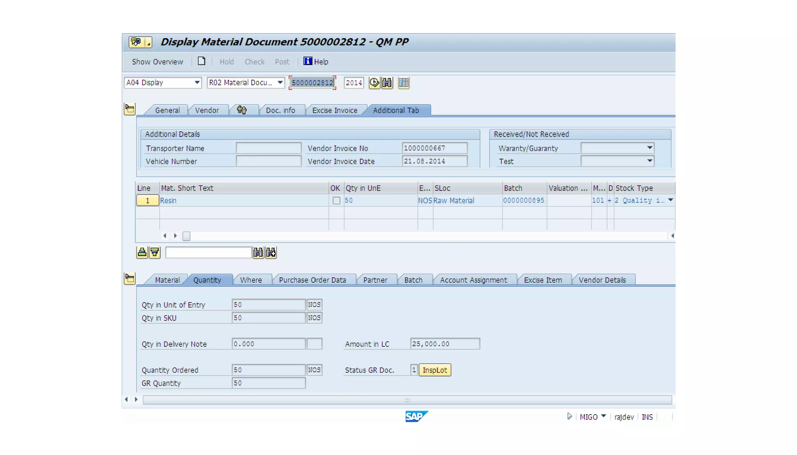Switch to the General header tab
797x455 pixels.
pos(167,110)
